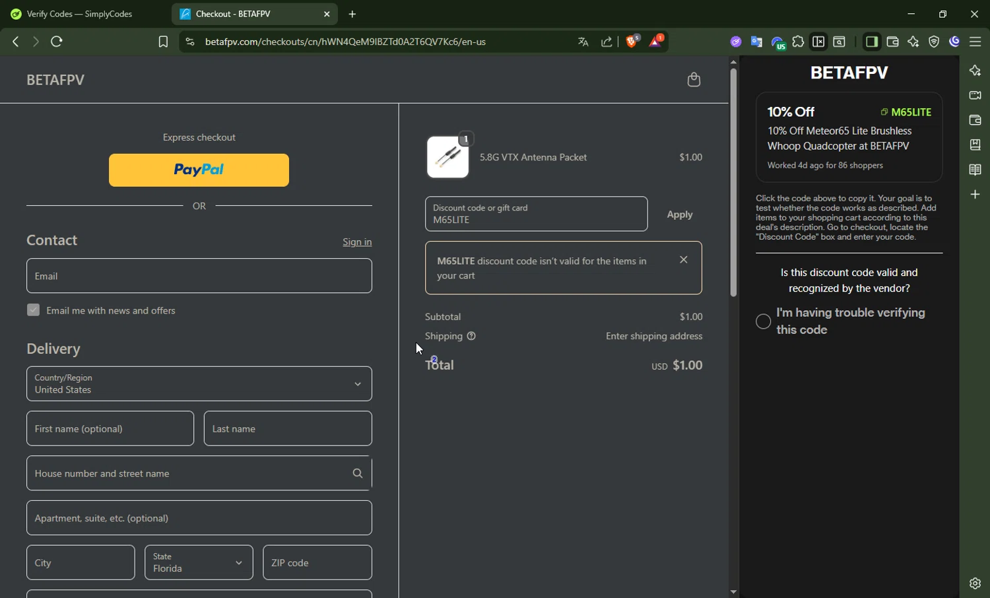The width and height of the screenshot is (990, 598).
Task: Open the purple crescent toolbar icon
Action: [954, 42]
